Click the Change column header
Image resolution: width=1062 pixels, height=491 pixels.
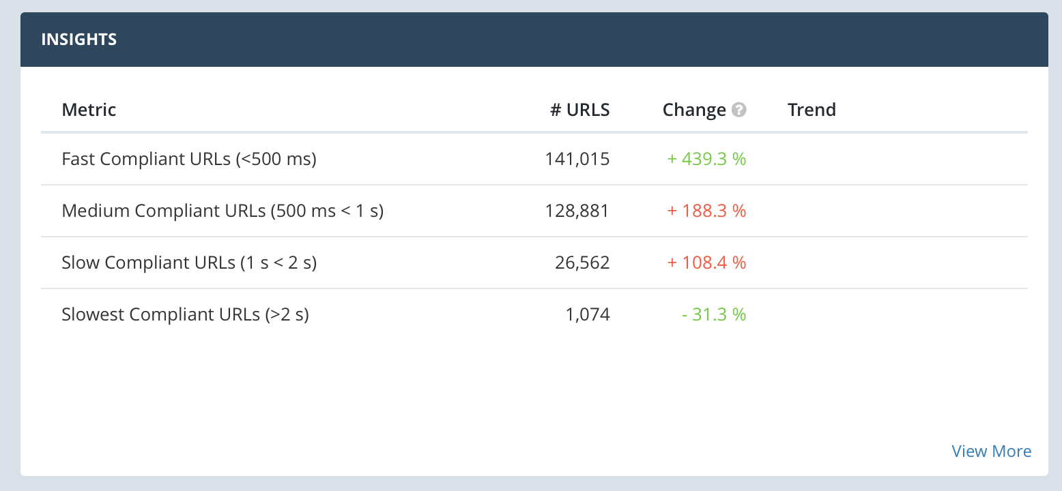pos(693,110)
